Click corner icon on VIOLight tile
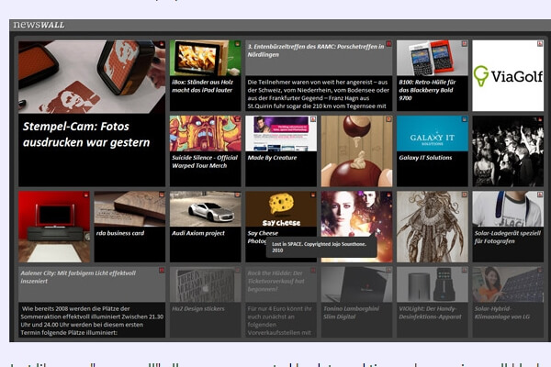 464,271
